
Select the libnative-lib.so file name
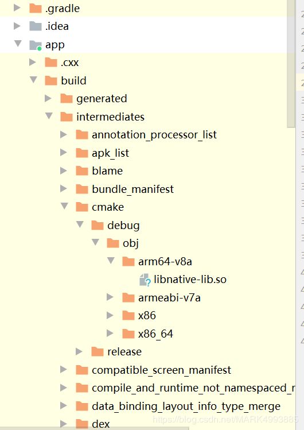pos(190,280)
